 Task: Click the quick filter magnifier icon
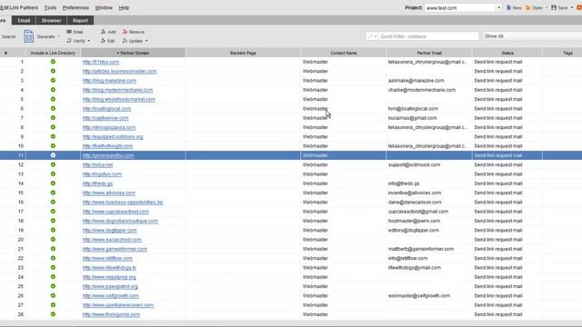[x=370, y=36]
